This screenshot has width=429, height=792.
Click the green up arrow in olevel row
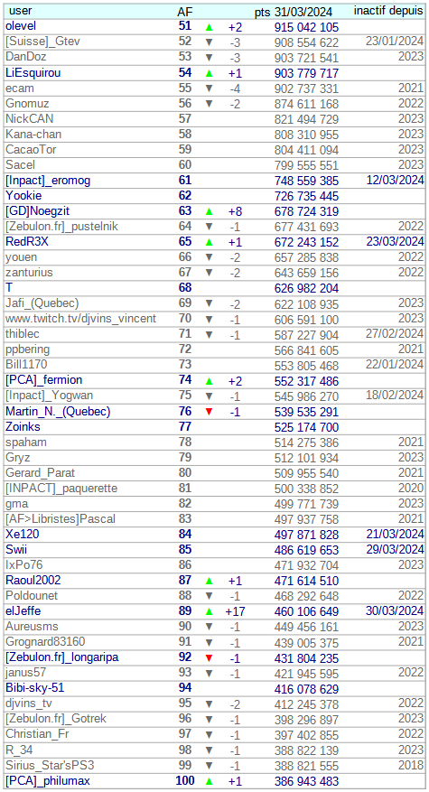[x=210, y=27]
